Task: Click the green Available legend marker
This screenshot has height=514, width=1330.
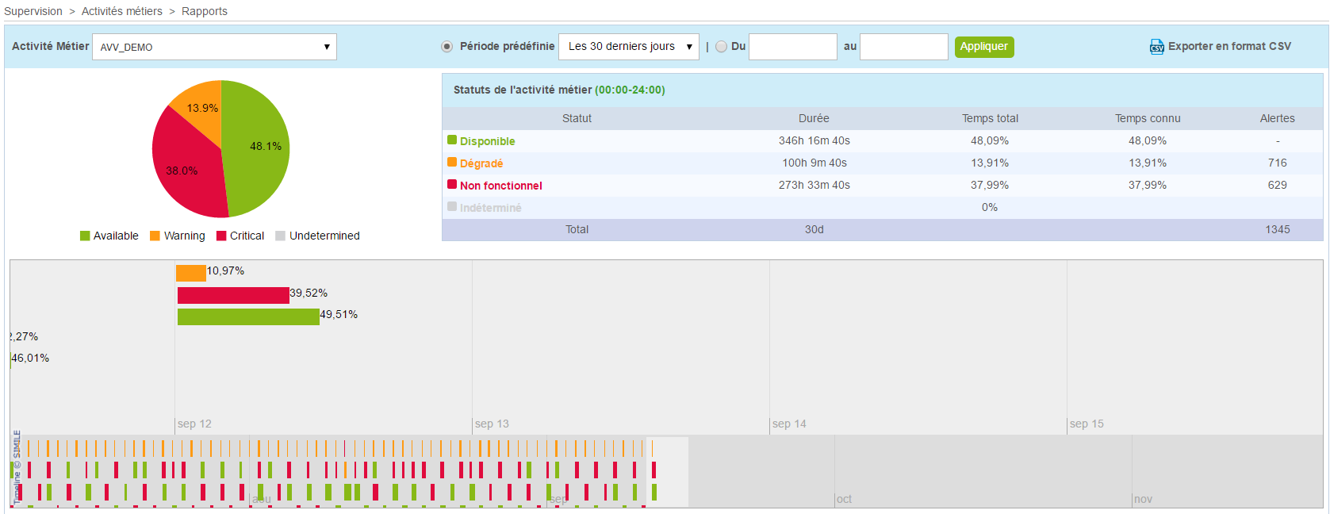Action: pos(85,236)
